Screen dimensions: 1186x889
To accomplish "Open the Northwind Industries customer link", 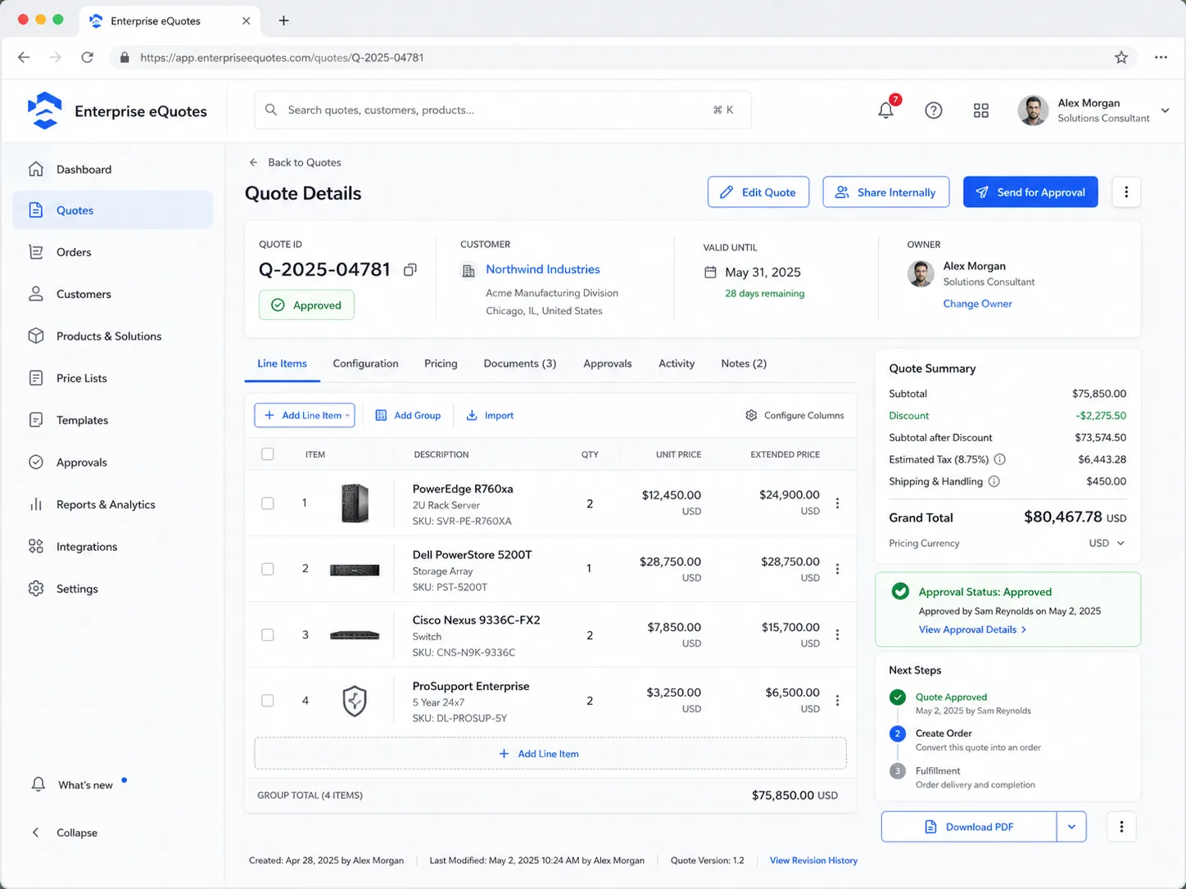I will point(543,269).
